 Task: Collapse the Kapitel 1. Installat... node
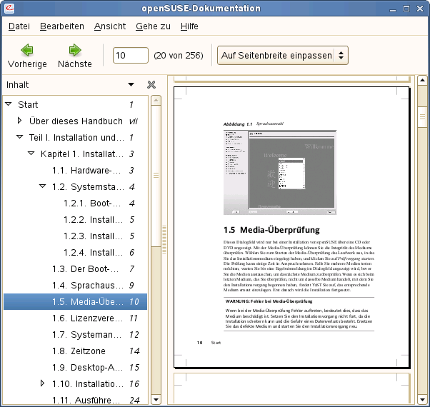[31, 154]
